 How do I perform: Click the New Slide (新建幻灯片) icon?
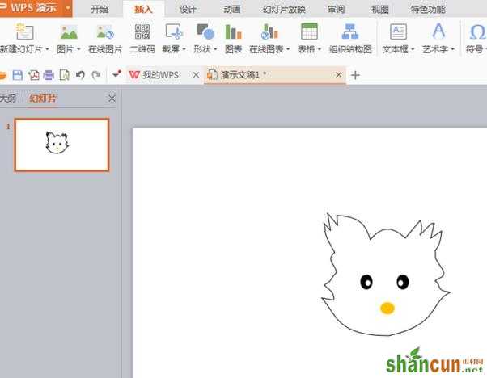(24, 31)
